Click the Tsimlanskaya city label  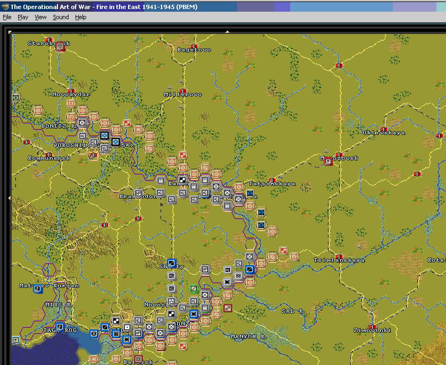[x=339, y=260]
